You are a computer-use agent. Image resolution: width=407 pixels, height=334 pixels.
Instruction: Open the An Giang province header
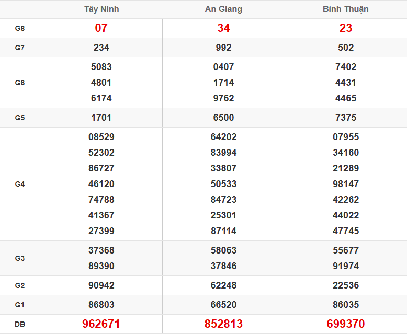click(x=223, y=9)
